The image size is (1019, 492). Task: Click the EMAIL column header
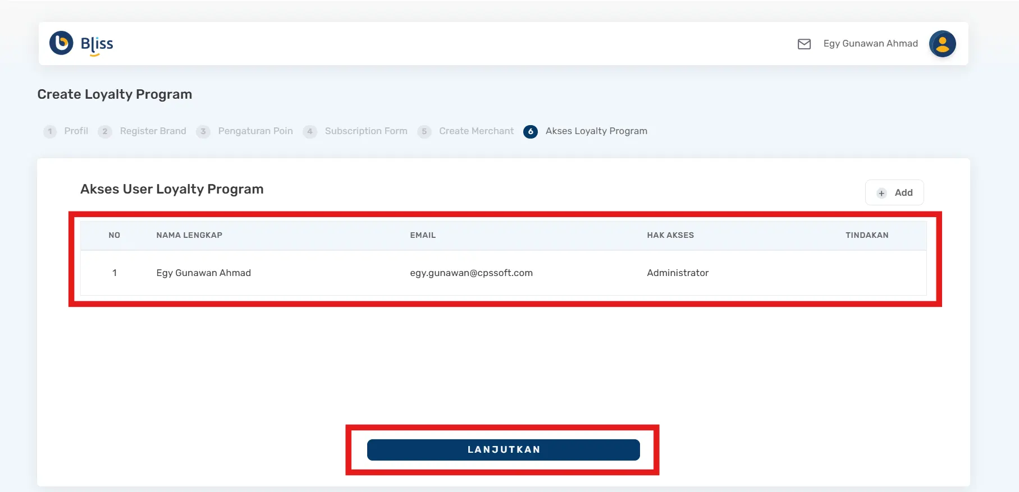point(423,235)
